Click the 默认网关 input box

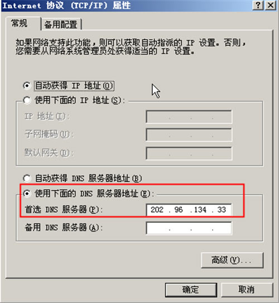coord(189,153)
